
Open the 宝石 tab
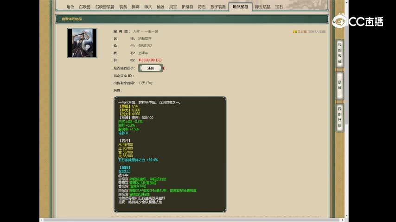279,7
